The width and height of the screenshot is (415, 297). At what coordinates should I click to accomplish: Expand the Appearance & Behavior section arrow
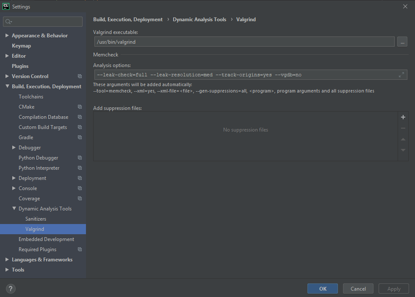pyautogui.click(x=7, y=36)
